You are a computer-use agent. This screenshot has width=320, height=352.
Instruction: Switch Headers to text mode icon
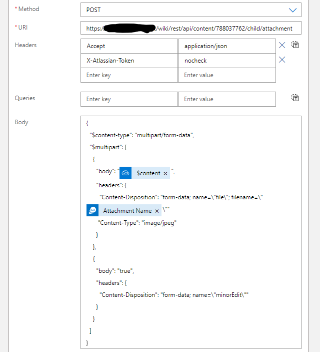click(x=295, y=45)
